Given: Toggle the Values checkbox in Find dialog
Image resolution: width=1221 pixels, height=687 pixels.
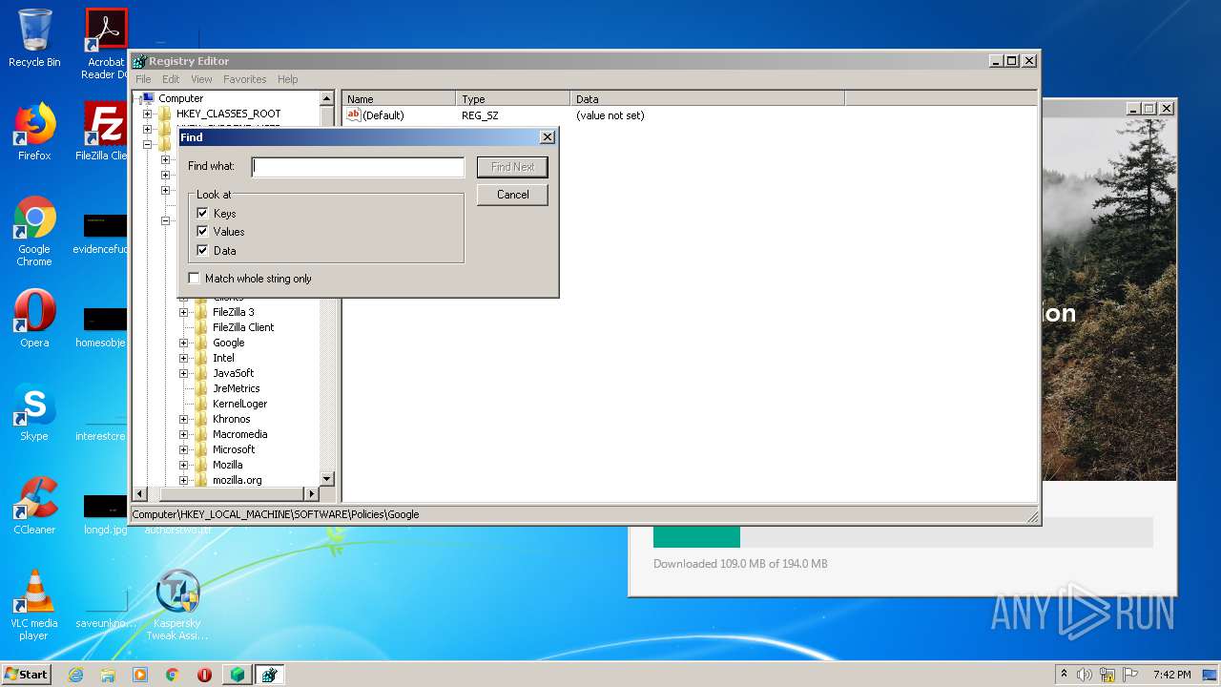Looking at the screenshot, I should pyautogui.click(x=202, y=231).
